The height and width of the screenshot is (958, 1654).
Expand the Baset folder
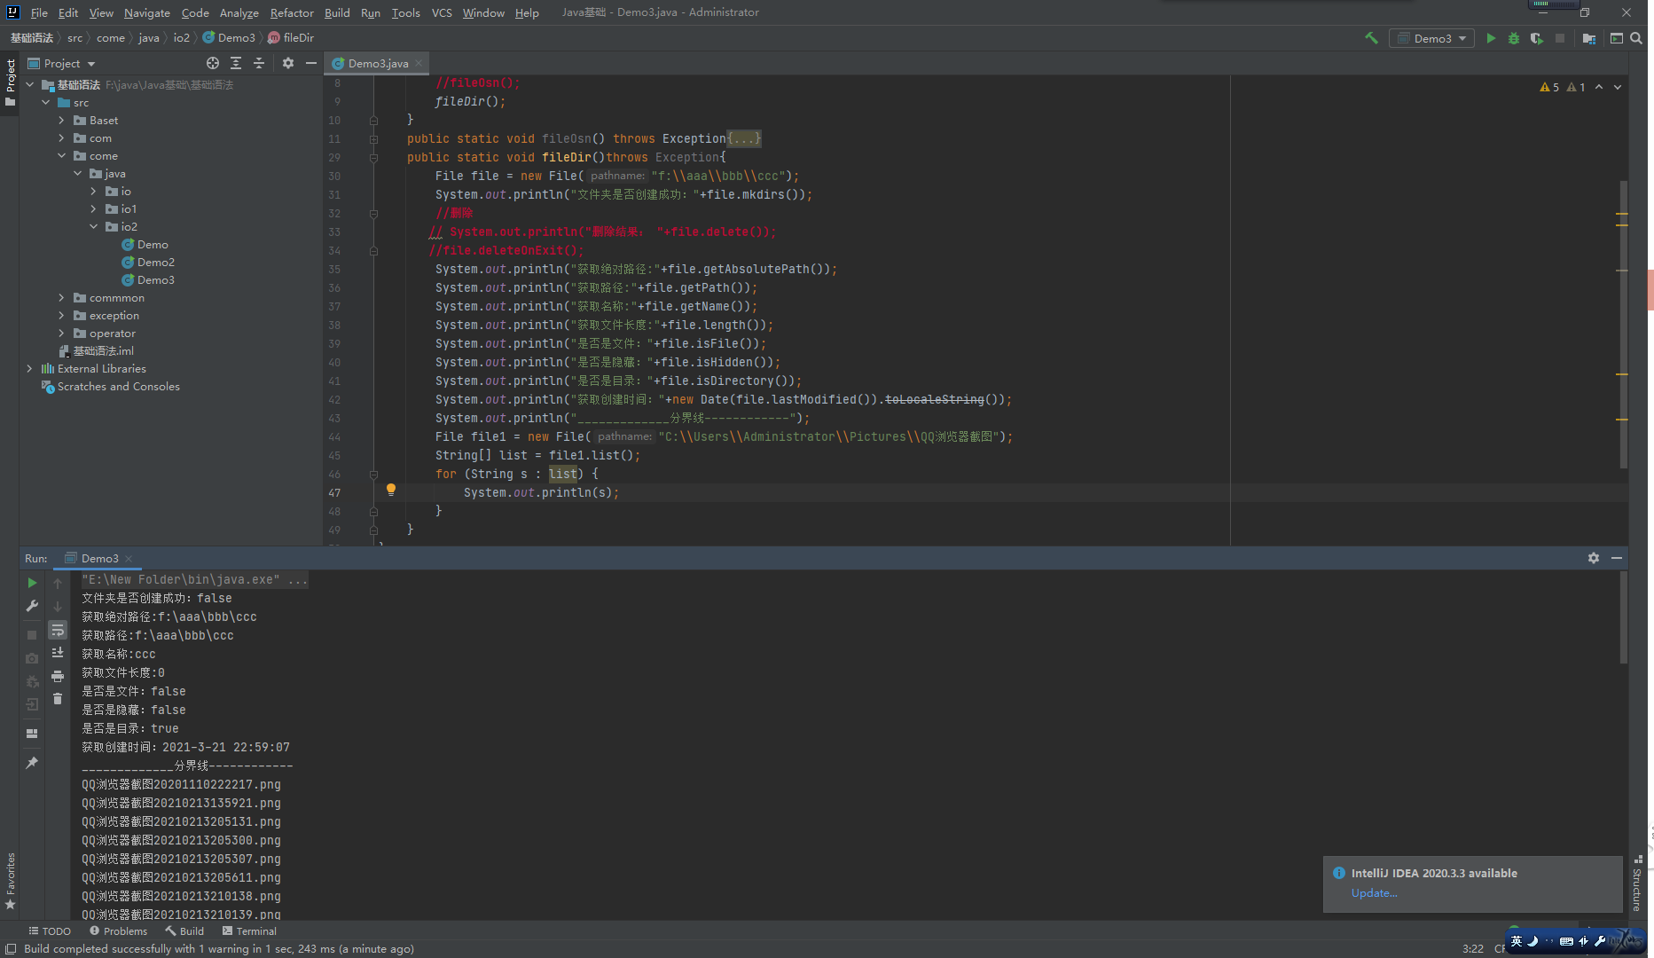[x=62, y=121]
